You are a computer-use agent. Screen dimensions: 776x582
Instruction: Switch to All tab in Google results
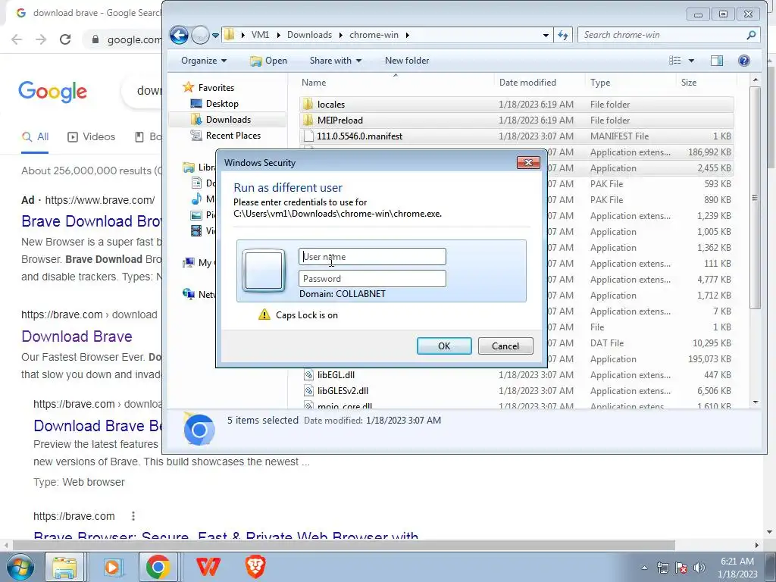(35, 137)
